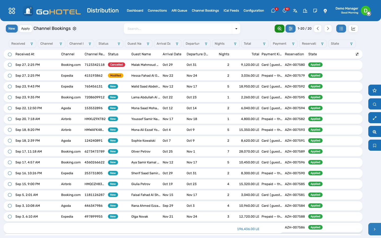Click the side search magnifier button

pos(375,104)
